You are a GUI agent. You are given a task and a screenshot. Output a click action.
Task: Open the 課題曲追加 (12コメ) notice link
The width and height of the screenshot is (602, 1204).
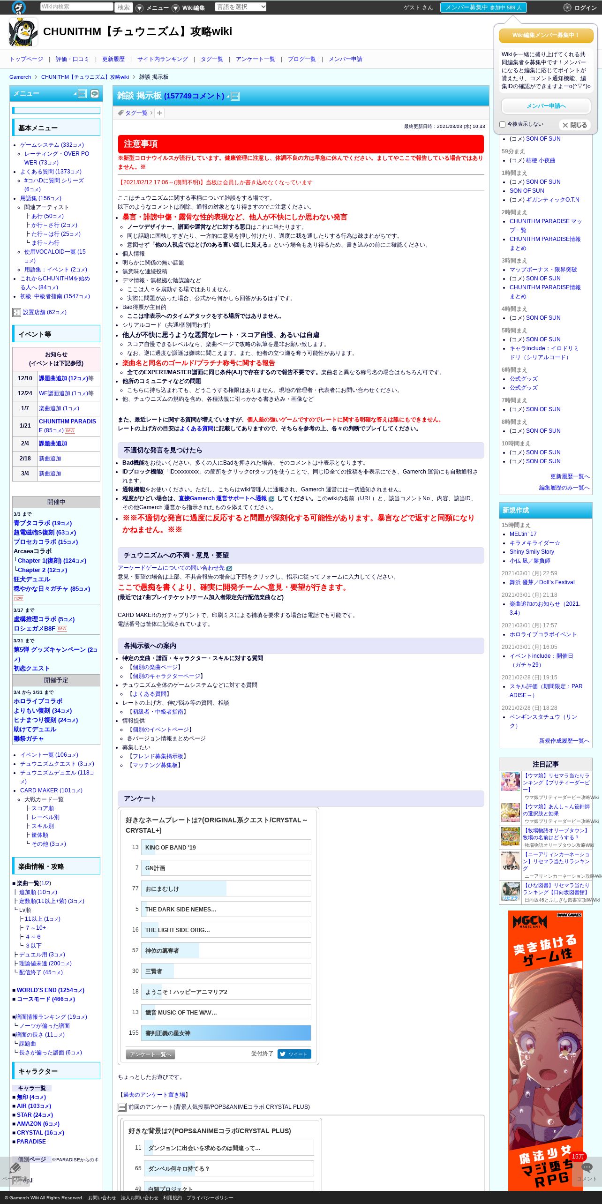[x=63, y=378]
